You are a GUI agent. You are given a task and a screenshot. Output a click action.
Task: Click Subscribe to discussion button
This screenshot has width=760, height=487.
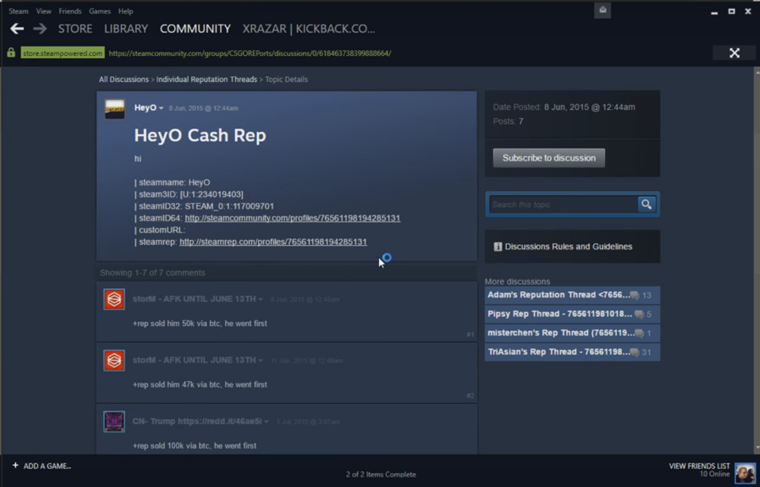tap(548, 158)
